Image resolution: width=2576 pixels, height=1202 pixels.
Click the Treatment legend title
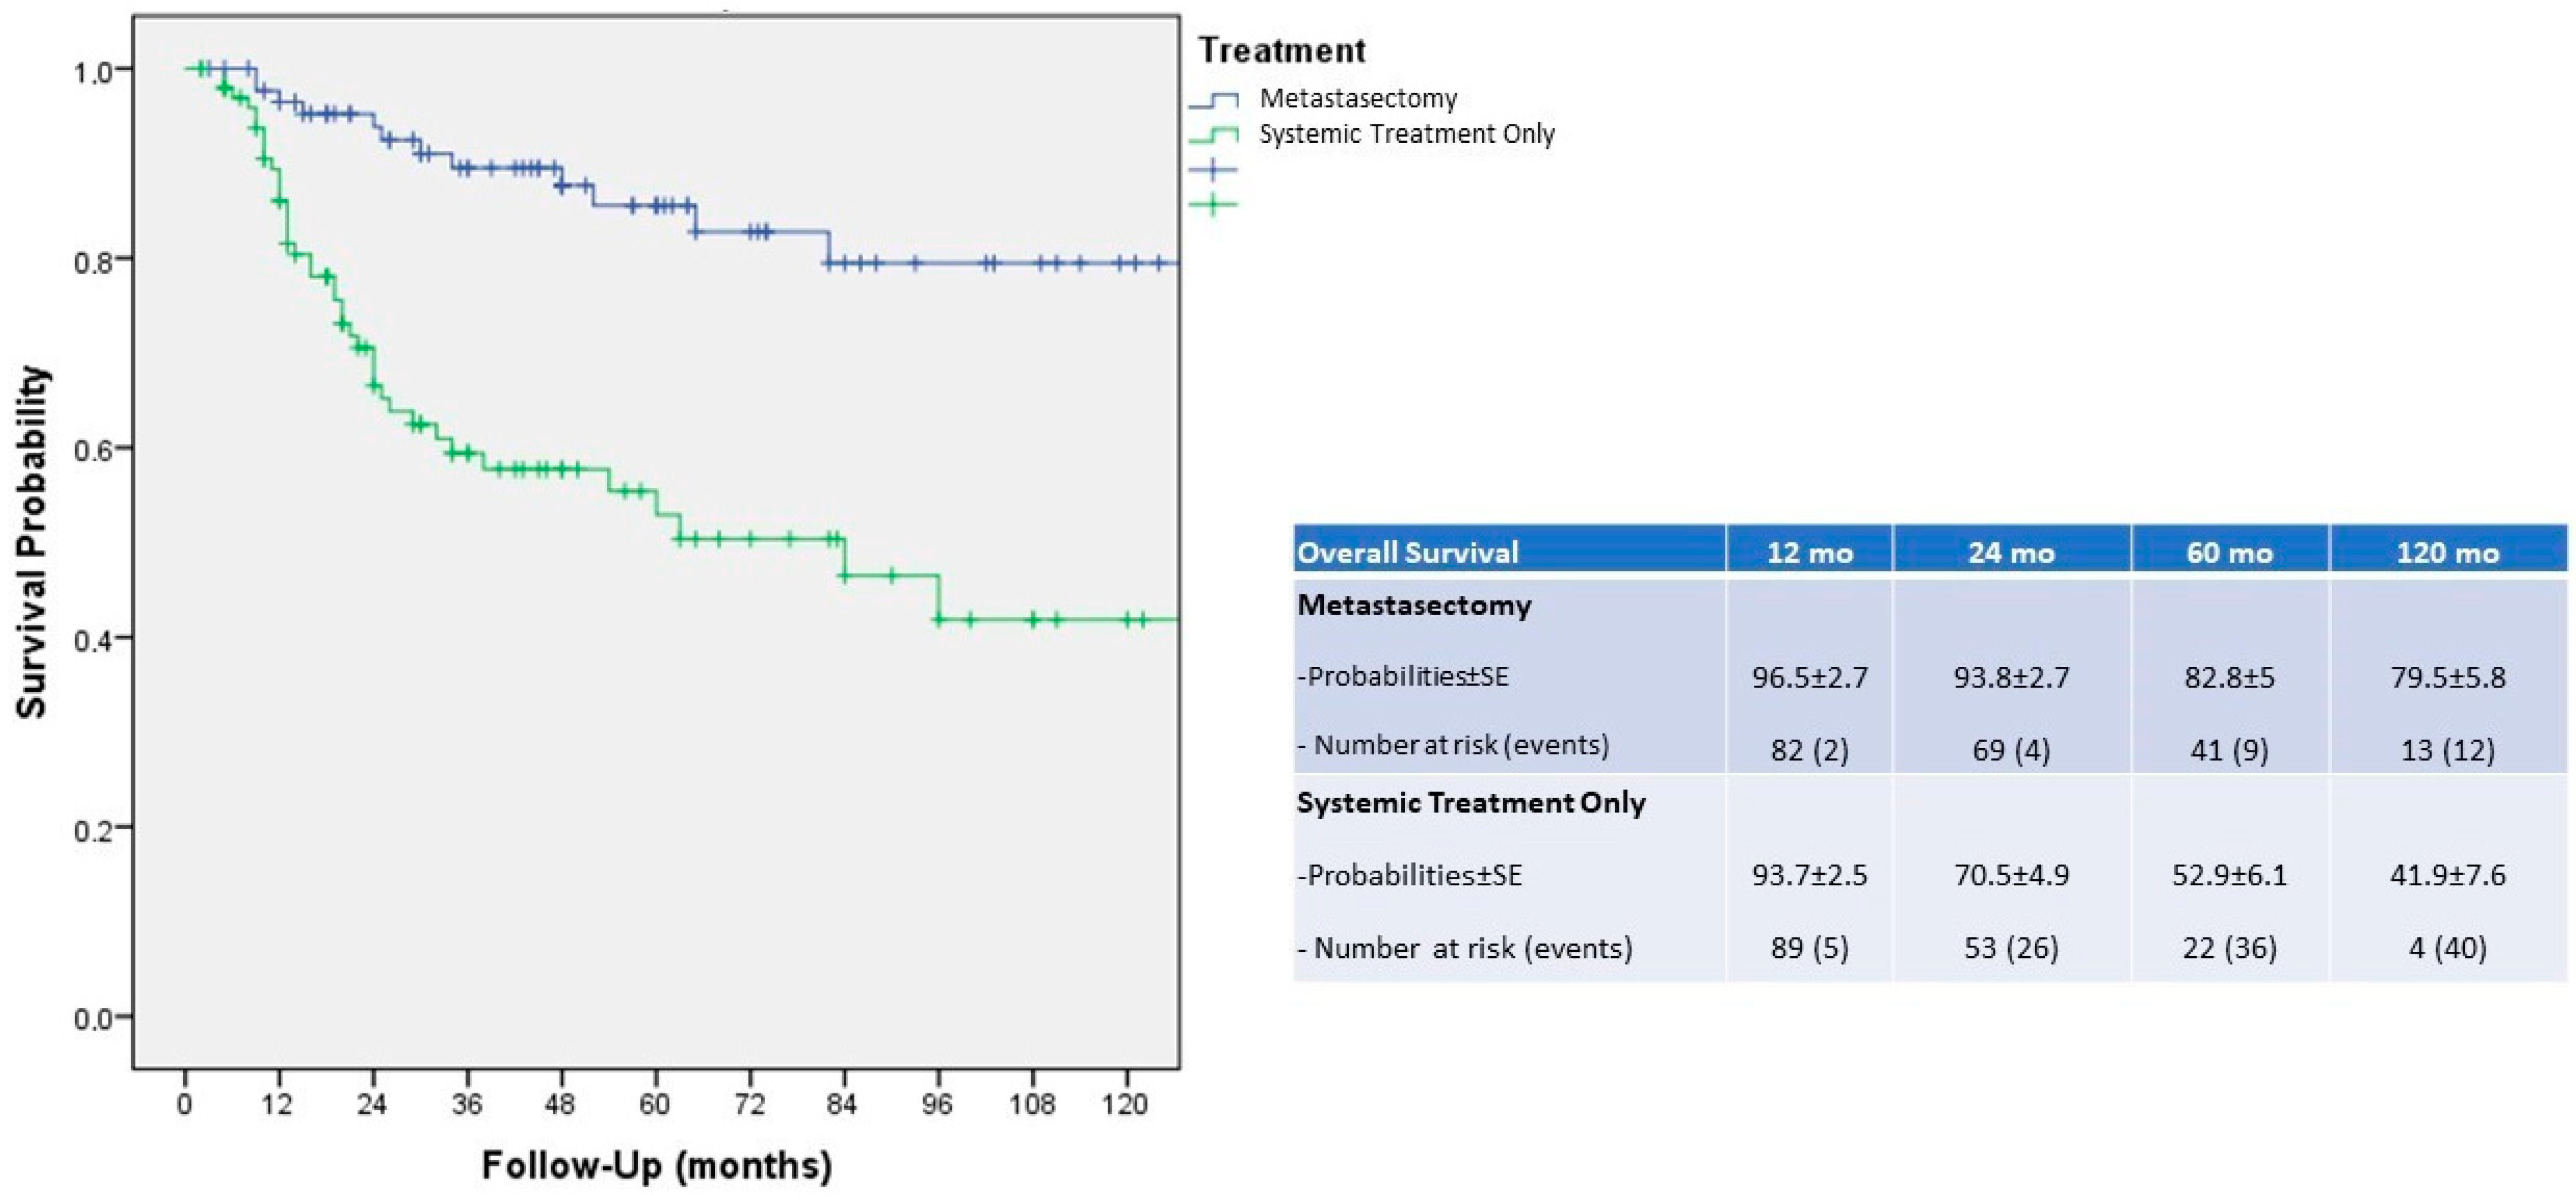pyautogui.click(x=1281, y=50)
